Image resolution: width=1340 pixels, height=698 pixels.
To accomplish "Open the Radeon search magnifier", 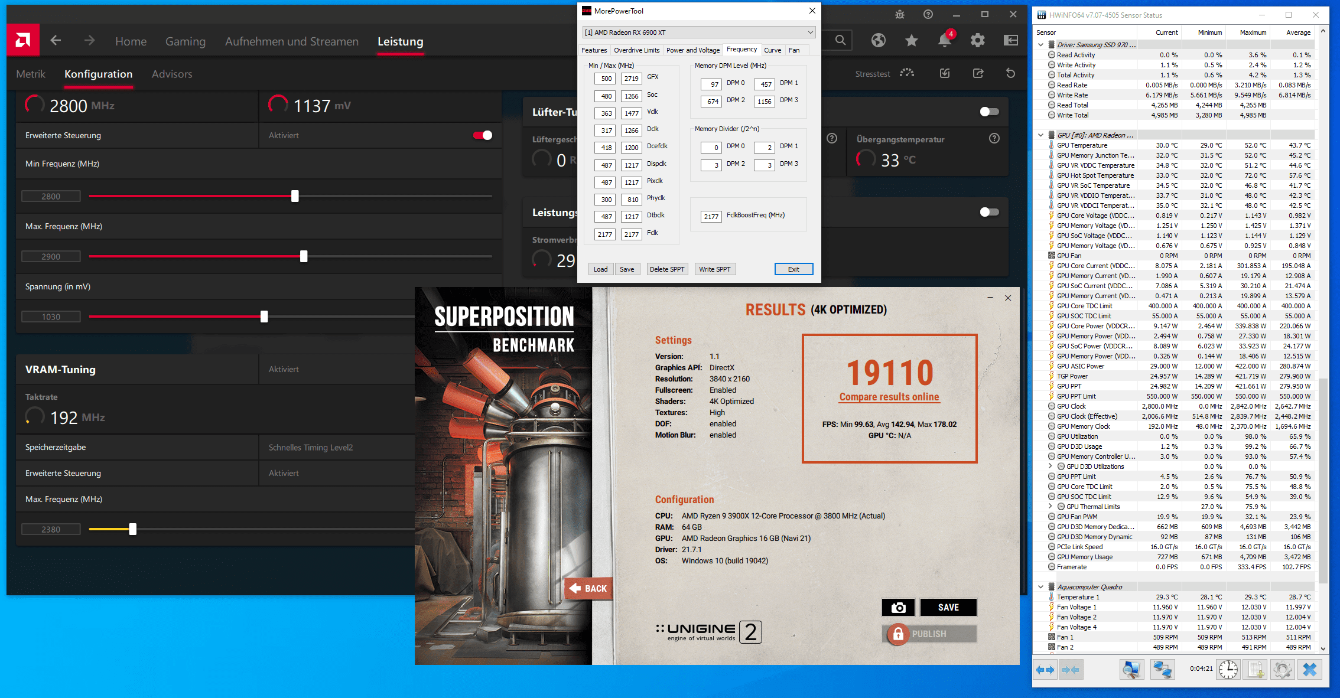I will [x=840, y=40].
